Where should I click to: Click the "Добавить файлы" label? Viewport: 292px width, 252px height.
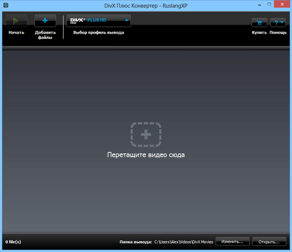45,35
